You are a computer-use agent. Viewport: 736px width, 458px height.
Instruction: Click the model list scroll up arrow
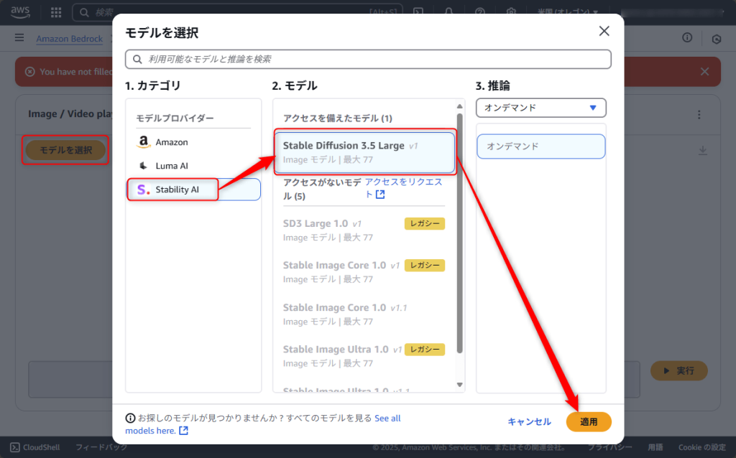(459, 106)
